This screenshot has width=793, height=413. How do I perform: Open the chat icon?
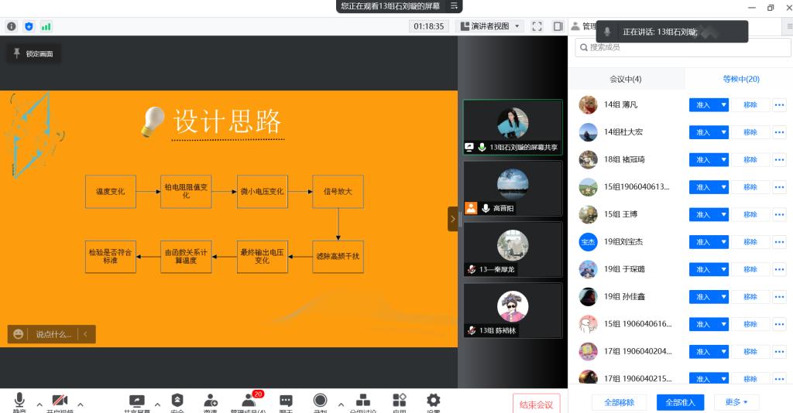click(x=286, y=401)
